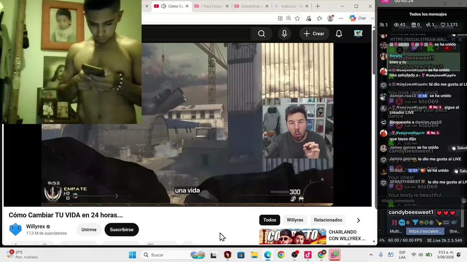Select the 'Todos' filter chip
The height and width of the screenshot is (262, 467).
[x=270, y=220]
